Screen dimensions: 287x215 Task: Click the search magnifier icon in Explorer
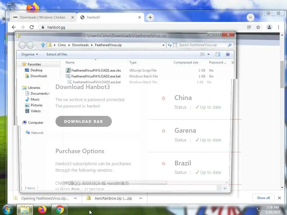pyautogui.click(x=230, y=45)
